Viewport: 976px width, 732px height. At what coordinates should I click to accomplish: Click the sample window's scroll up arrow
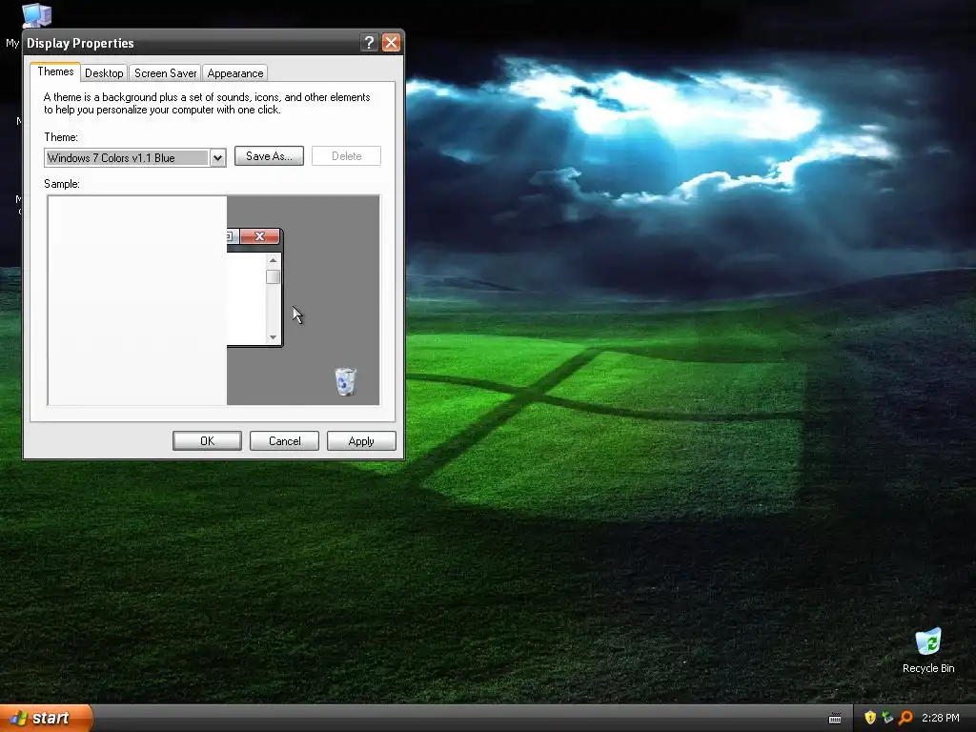(273, 260)
